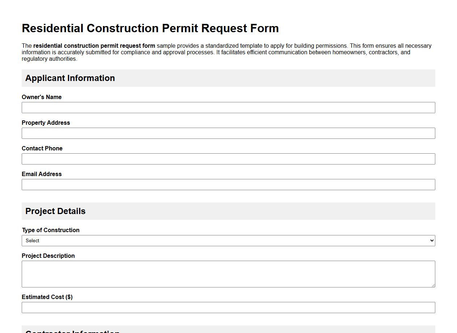
Task: Click the Project Details section header
Action: tap(55, 211)
